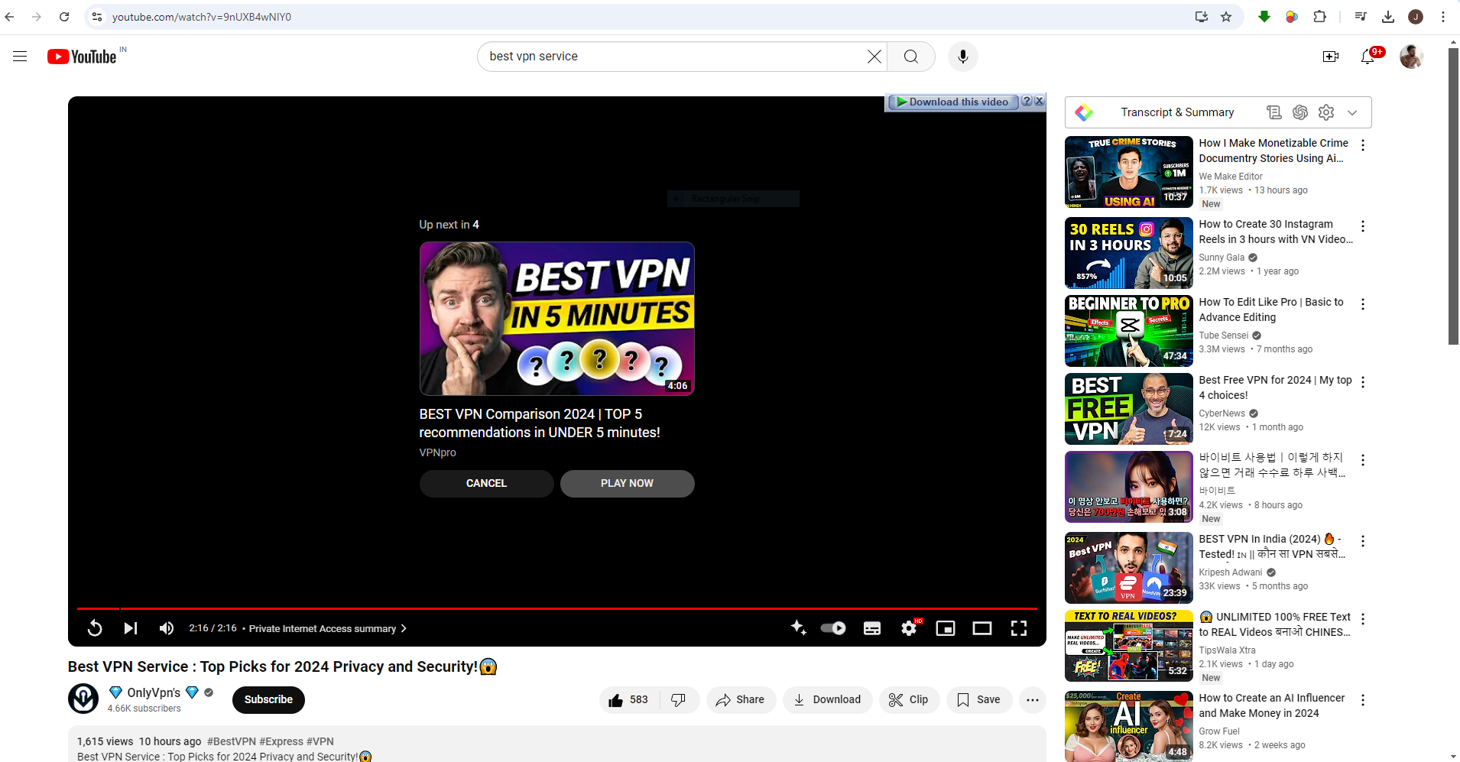Open the OnlyVpn's channel avatar
This screenshot has height=762, width=1460.
(83, 699)
